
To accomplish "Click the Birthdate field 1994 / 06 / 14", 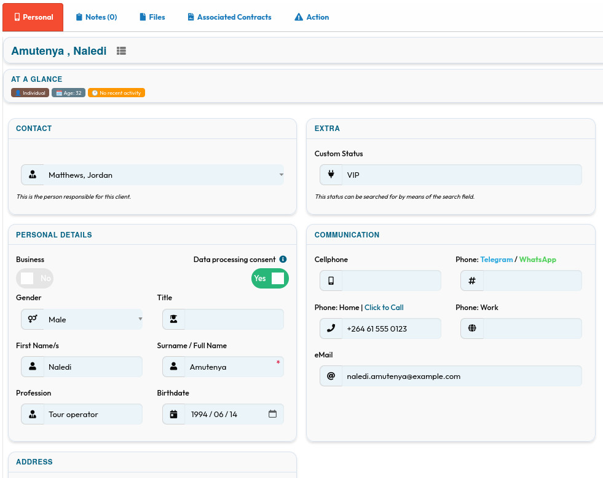I will (234, 414).
